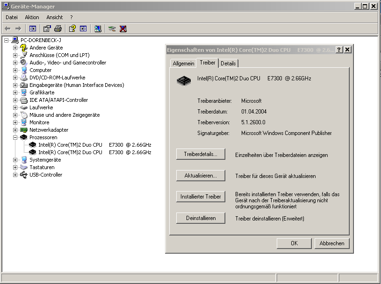
Task: Click the Treiberdatum value 01.04.2004
Action: (x=254, y=112)
